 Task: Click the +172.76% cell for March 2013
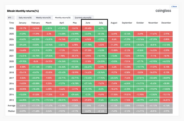coord(49,100)
